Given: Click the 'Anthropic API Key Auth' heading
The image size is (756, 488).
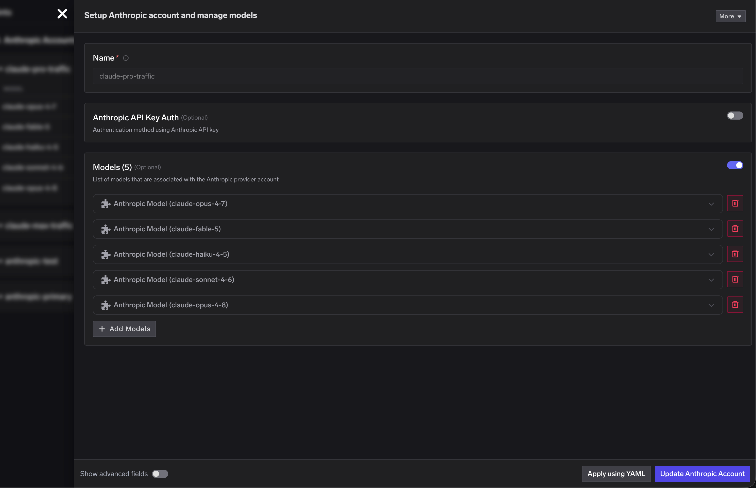Looking at the screenshot, I should pyautogui.click(x=136, y=118).
